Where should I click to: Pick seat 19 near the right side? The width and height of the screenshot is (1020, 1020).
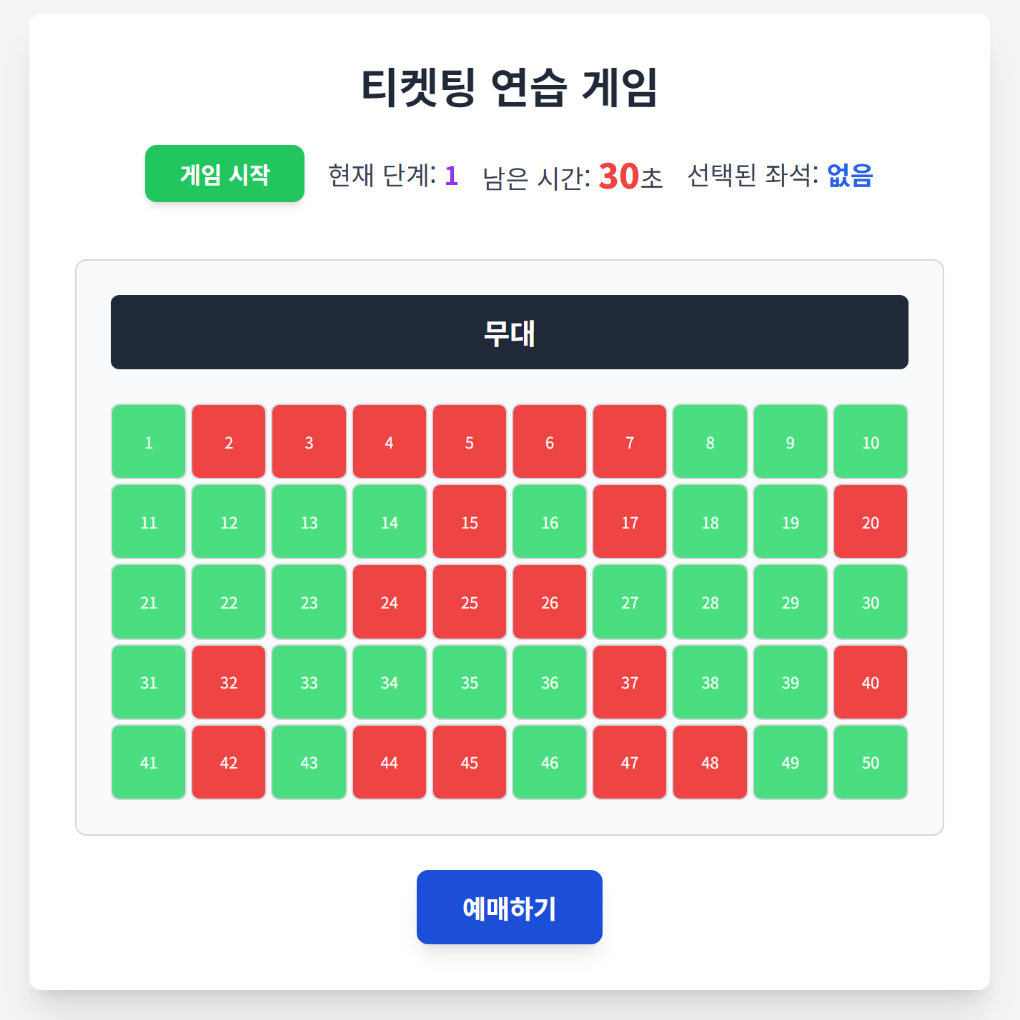790,521
